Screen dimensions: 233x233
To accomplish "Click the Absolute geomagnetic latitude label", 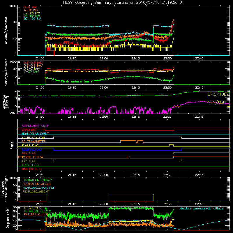I will [x=201, y=209].
